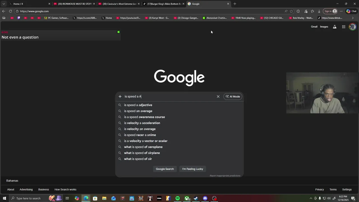Open the Windows Start menu
This screenshot has height=202, width=359.
point(4,198)
